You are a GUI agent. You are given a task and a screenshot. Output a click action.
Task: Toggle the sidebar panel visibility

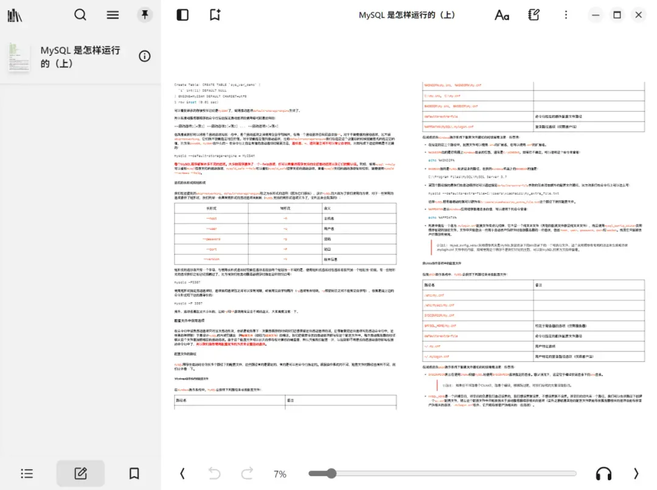coord(182,15)
